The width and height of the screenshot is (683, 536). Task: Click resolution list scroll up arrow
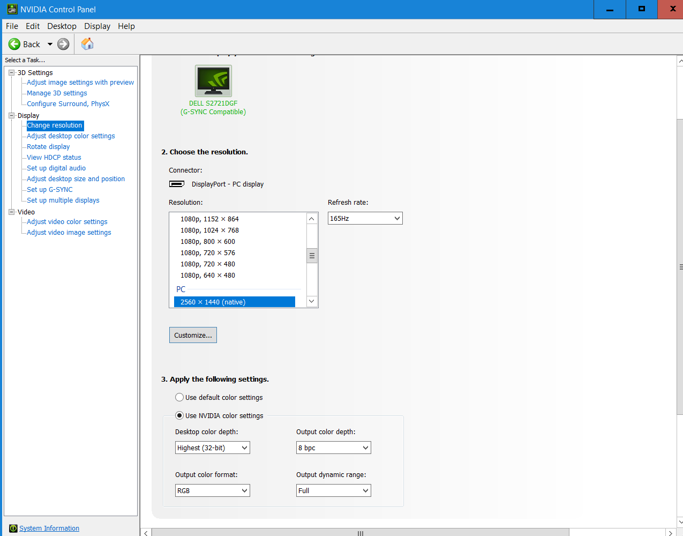[312, 219]
